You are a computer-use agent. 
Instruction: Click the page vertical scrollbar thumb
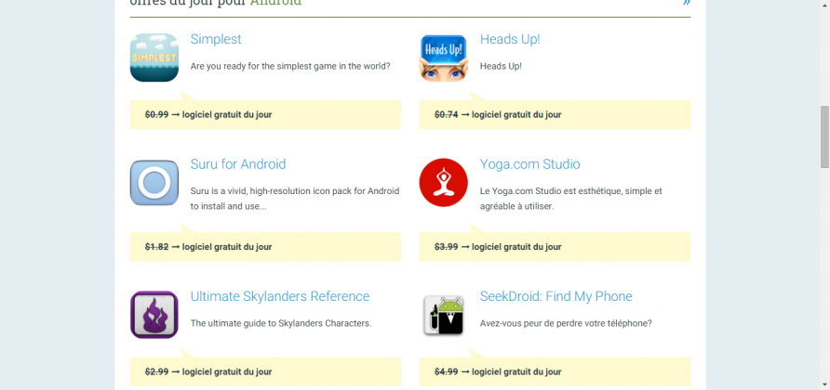click(x=824, y=136)
